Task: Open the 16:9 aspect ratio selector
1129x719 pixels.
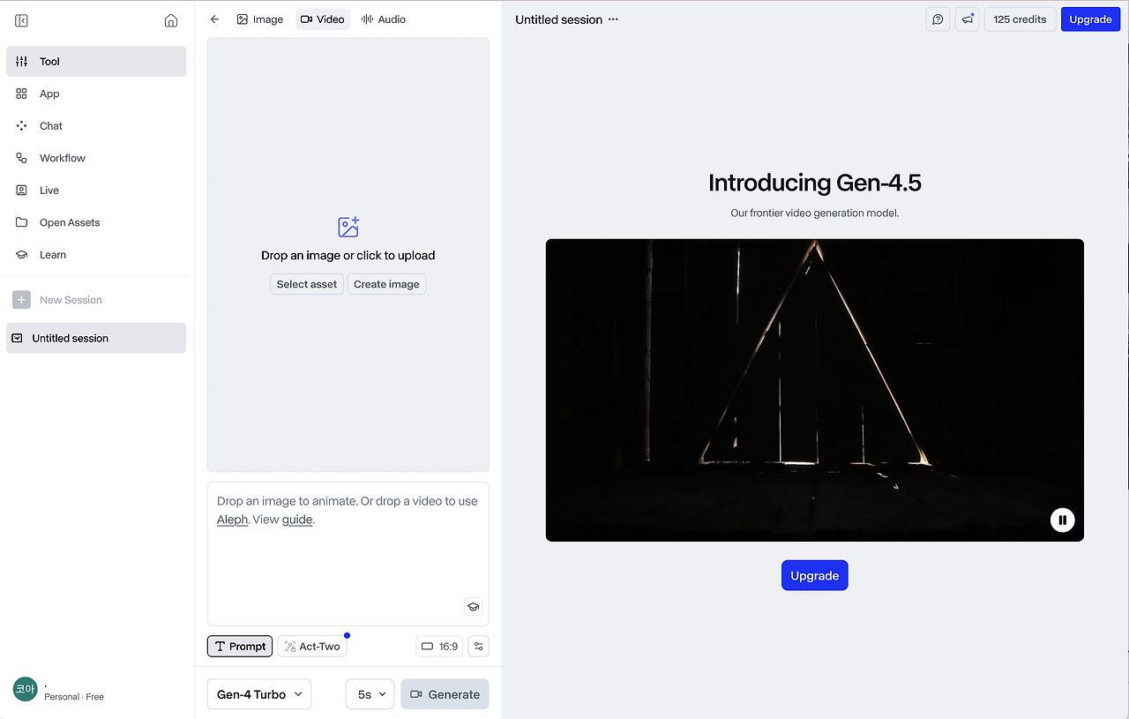Action: pyautogui.click(x=439, y=647)
